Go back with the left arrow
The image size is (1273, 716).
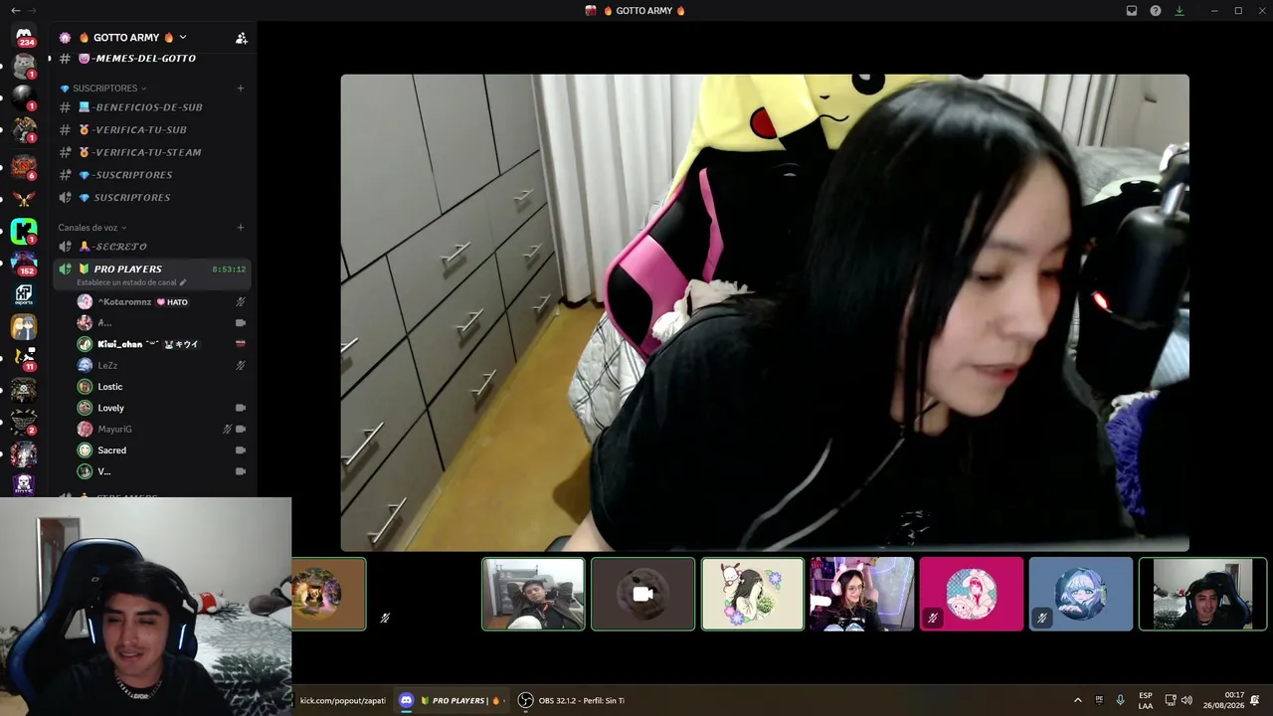(x=15, y=11)
